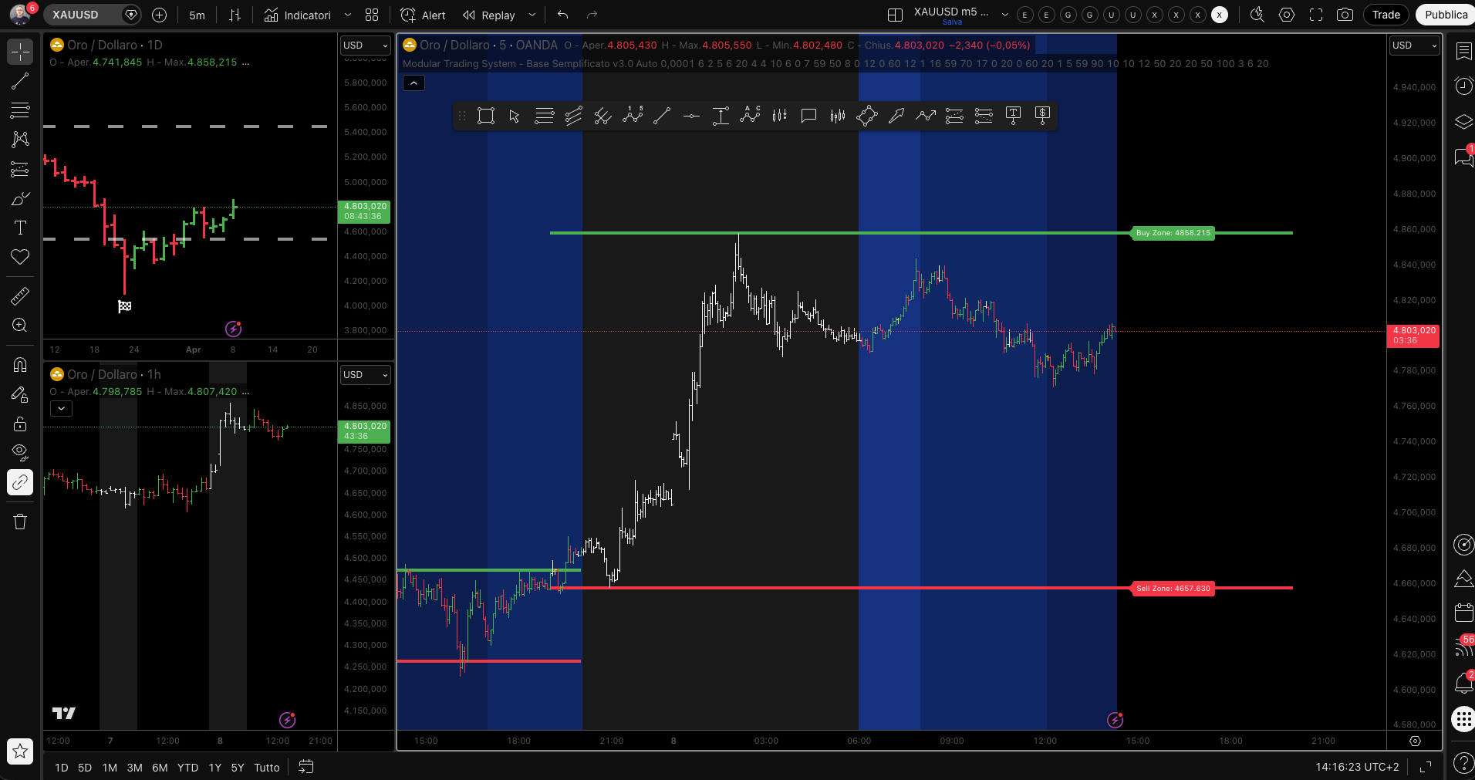Collapse the indicator legend on main chart

(413, 83)
